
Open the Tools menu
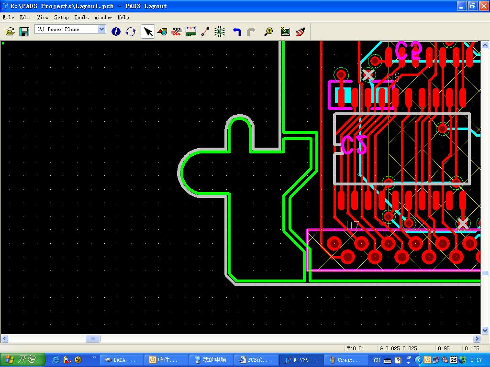coord(81,17)
